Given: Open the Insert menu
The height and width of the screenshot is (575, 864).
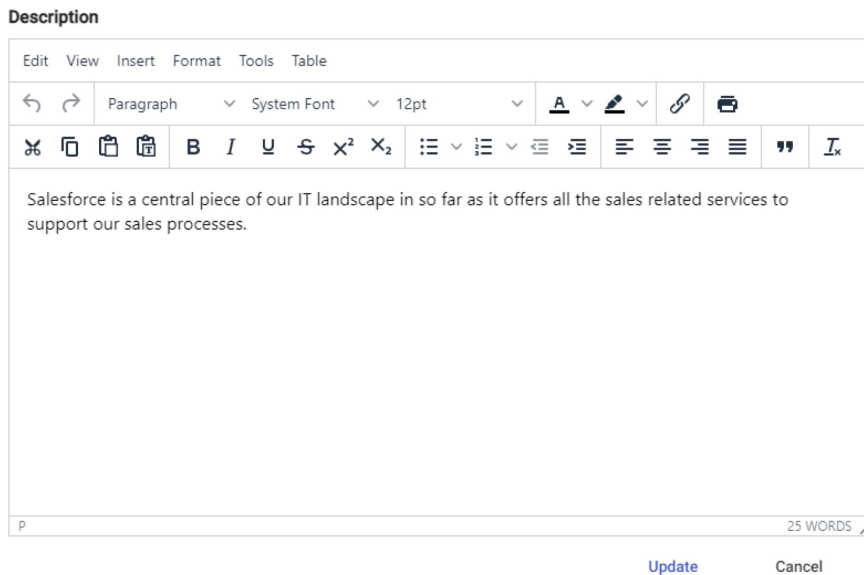Looking at the screenshot, I should pyautogui.click(x=136, y=61).
